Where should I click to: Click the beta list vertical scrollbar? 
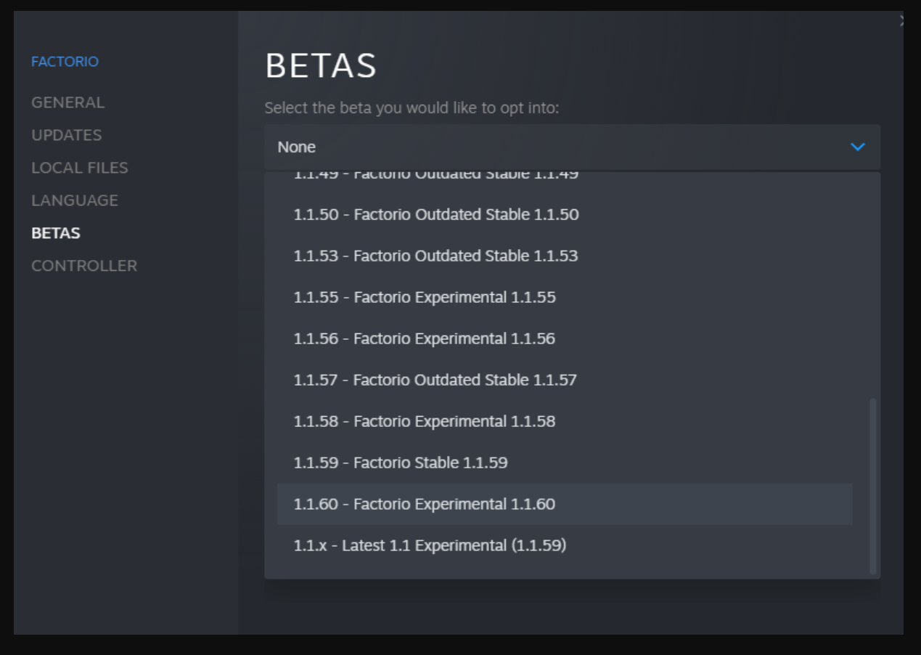point(873,486)
